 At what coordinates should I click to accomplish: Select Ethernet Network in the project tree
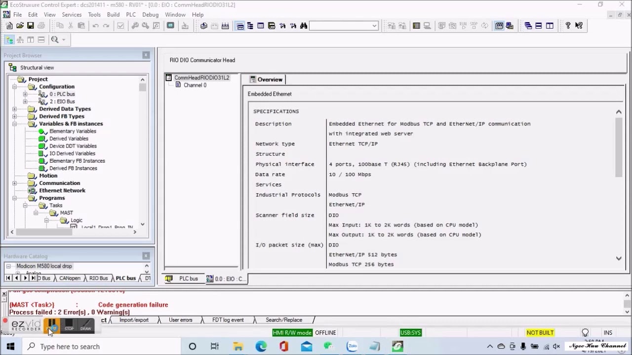click(x=62, y=190)
